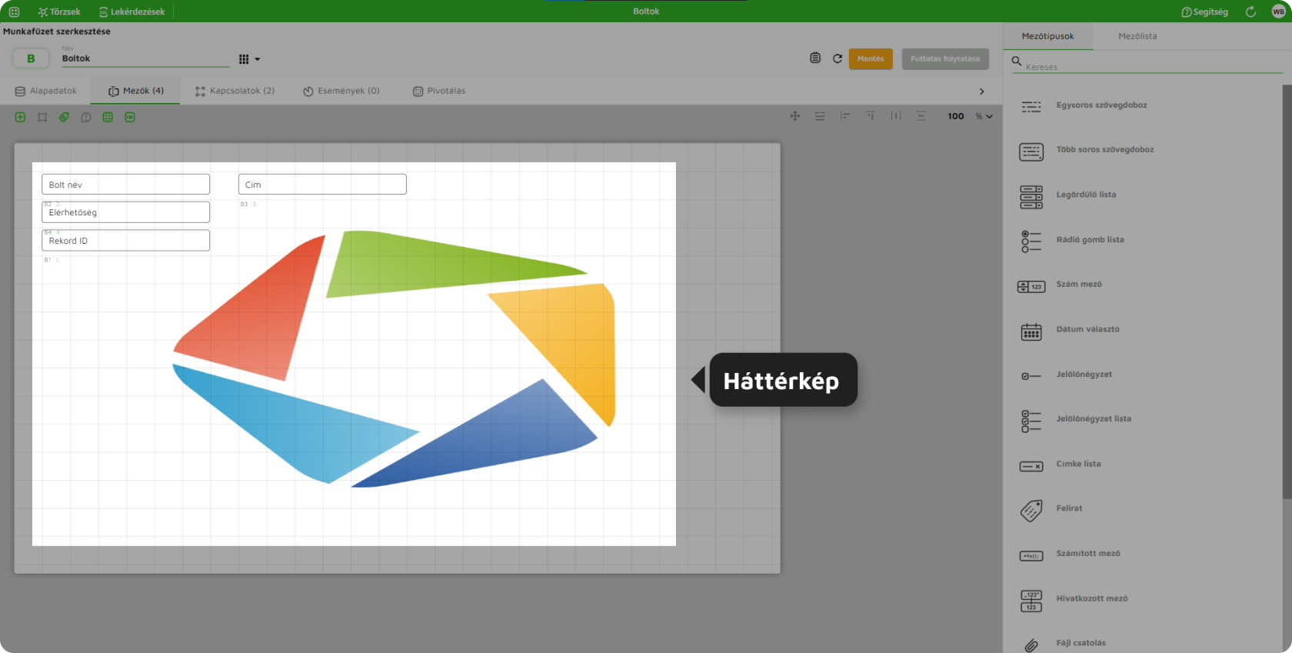Select the Mezők (4) tab

coord(135,91)
